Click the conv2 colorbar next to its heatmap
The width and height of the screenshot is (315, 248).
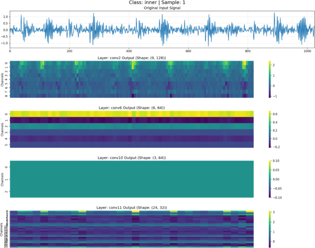pyautogui.click(x=270, y=79)
